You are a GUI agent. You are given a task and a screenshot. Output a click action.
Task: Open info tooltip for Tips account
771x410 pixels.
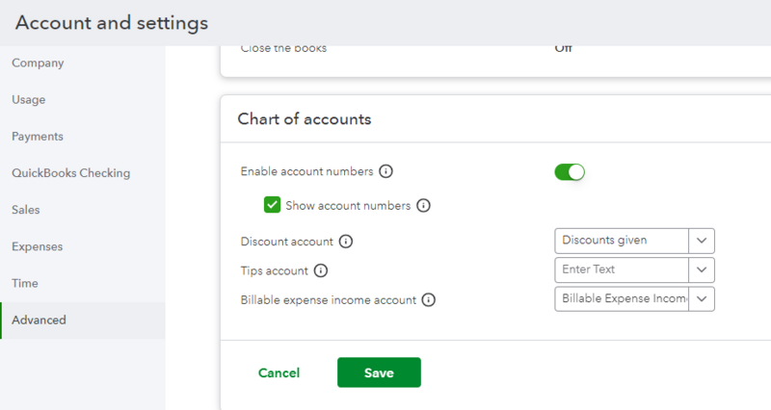[x=321, y=270]
